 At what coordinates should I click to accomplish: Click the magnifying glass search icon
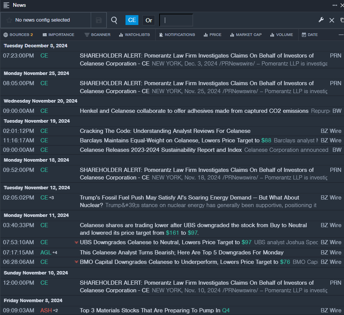114,20
